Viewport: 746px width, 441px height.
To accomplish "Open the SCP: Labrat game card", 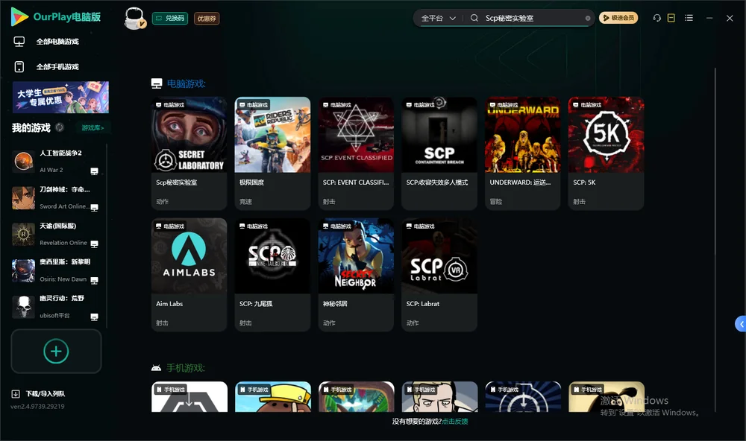I will [439, 275].
